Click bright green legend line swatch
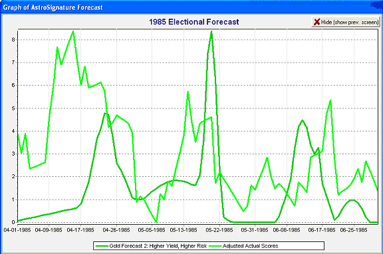 215,246
